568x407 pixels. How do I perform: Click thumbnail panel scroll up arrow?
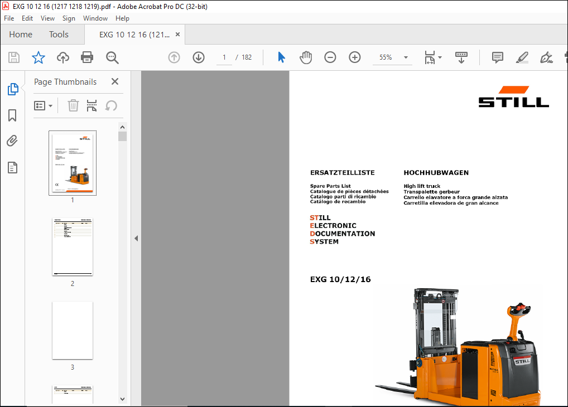point(122,127)
